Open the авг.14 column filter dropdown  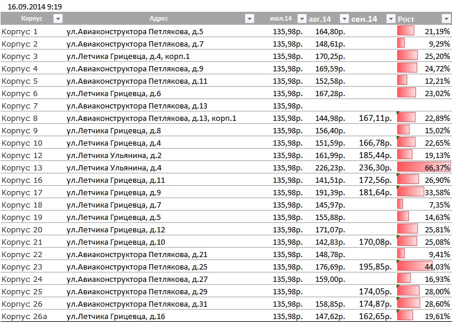point(344,19)
